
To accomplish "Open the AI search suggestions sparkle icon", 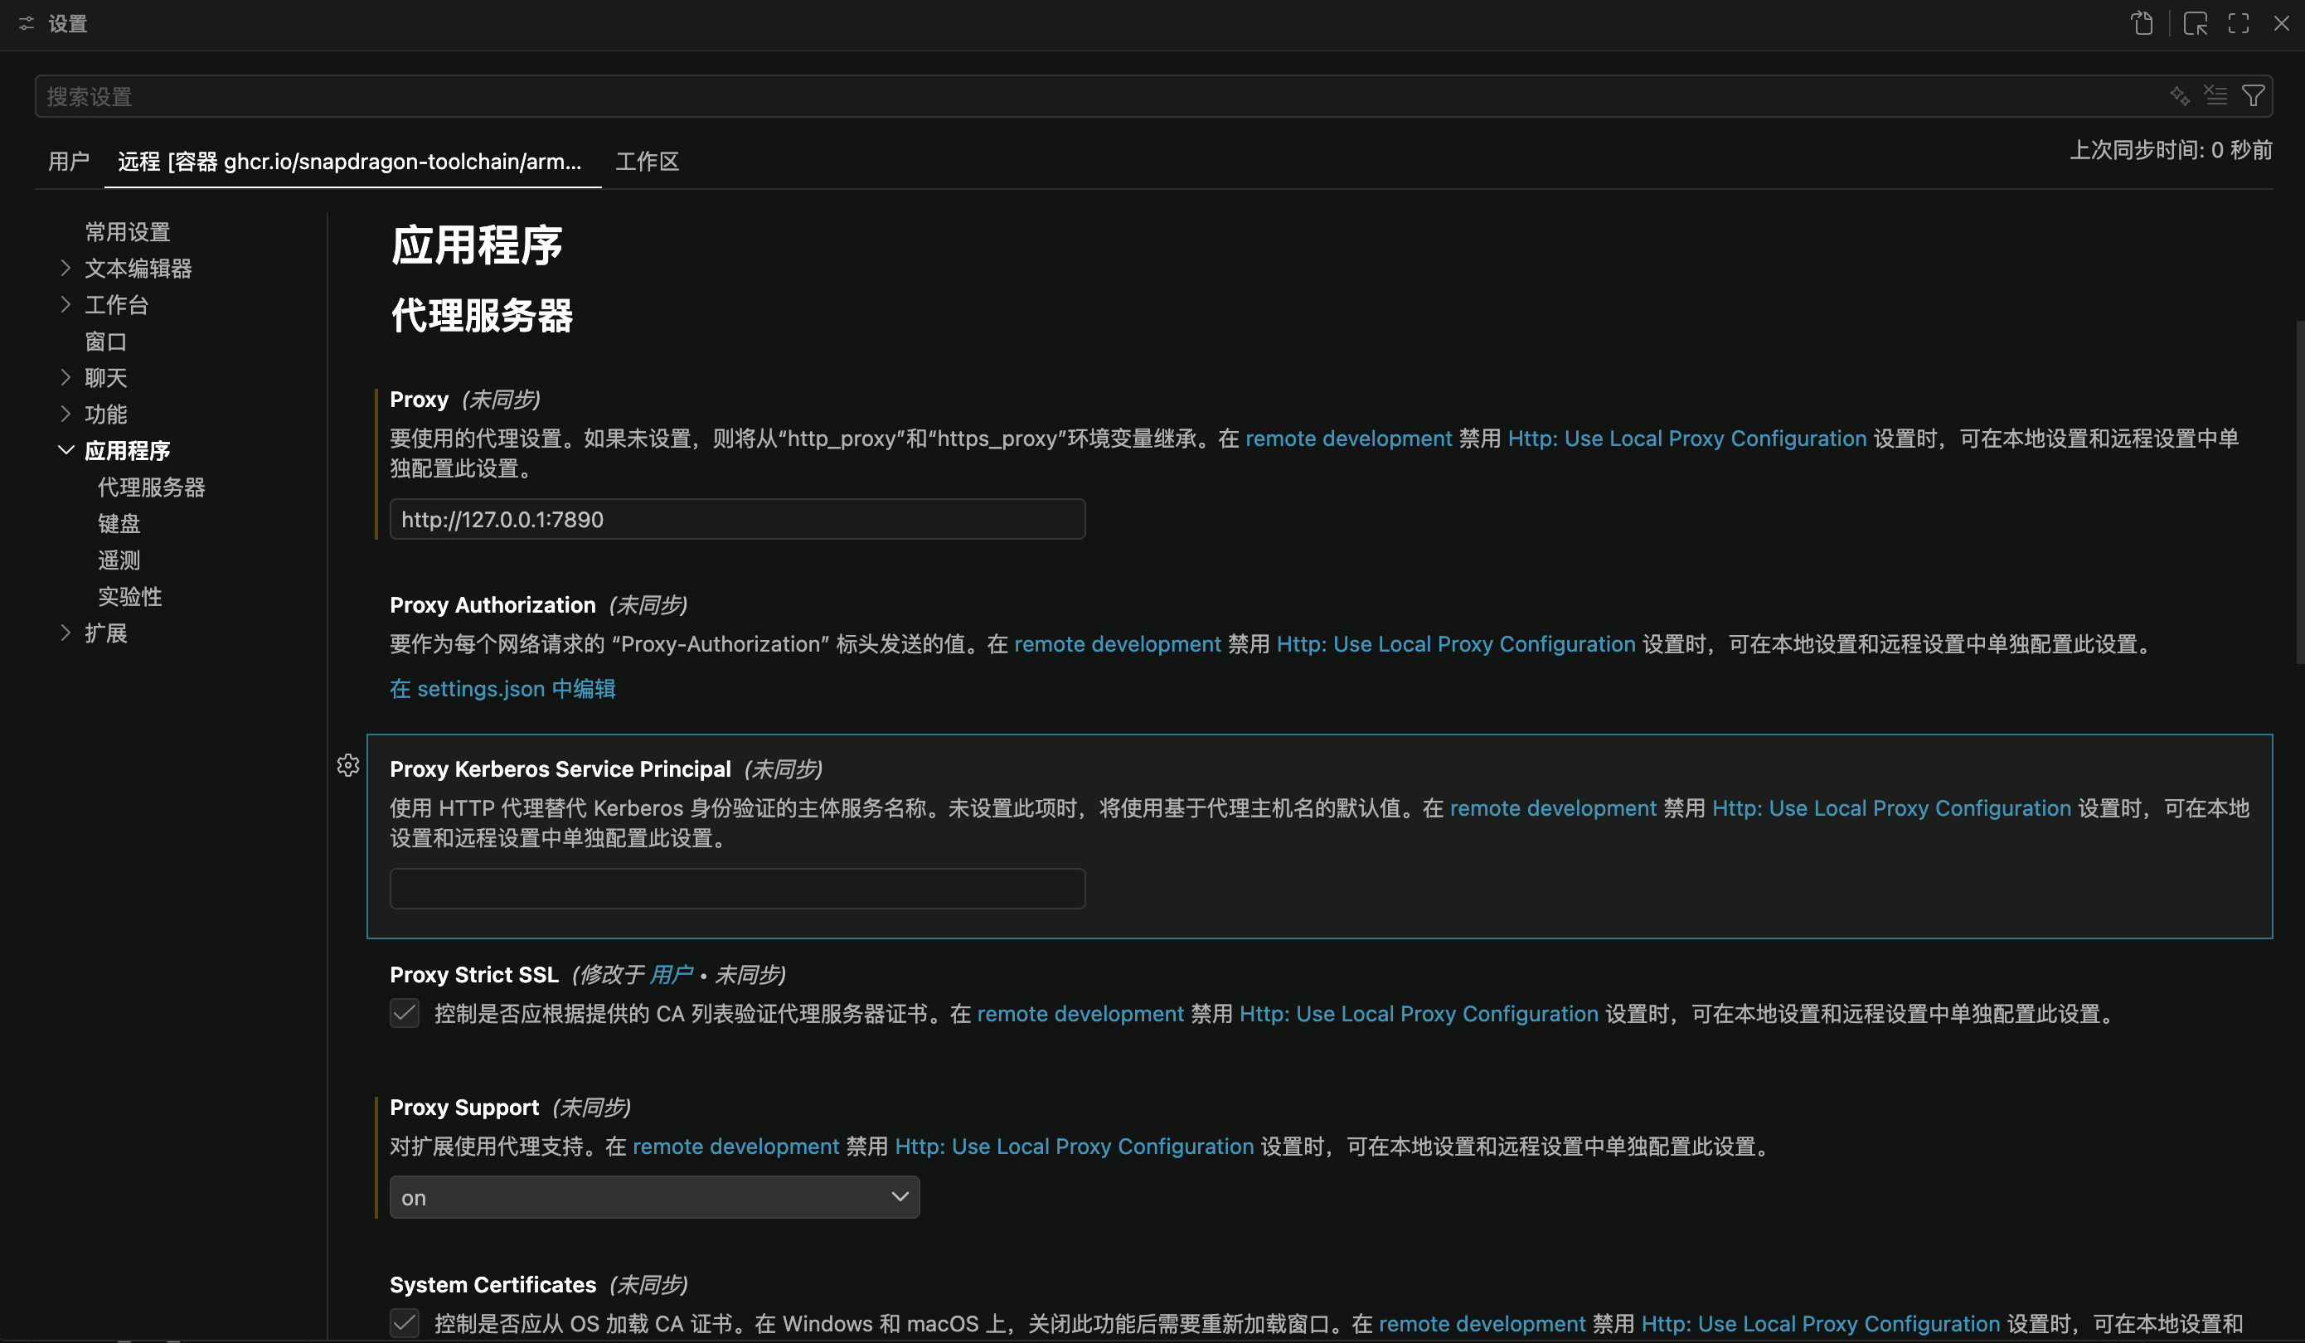I will click(2179, 95).
